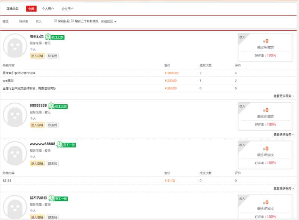Screen dimensions: 299x220
Task: Click the green level badge beside 88888888
Action: coord(58,106)
